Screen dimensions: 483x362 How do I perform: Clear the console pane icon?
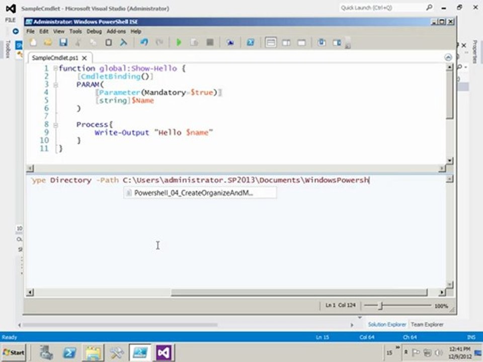124,42
